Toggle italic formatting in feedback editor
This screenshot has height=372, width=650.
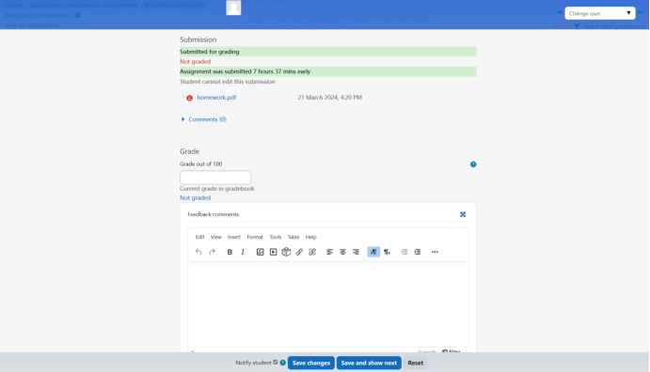(x=243, y=252)
